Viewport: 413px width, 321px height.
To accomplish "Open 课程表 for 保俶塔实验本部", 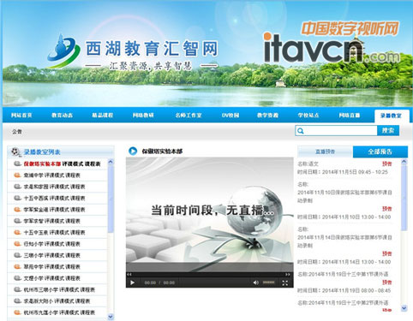I will [93, 164].
